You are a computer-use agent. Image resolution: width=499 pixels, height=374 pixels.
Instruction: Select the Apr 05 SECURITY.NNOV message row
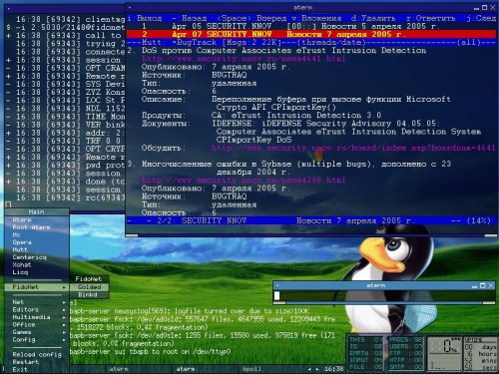pyautogui.click(x=311, y=26)
